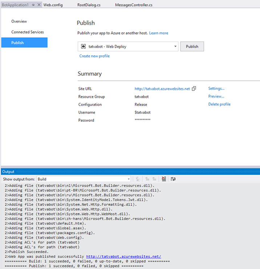Select the Publish sidebar item
260x269 pixels.
click(x=24, y=43)
